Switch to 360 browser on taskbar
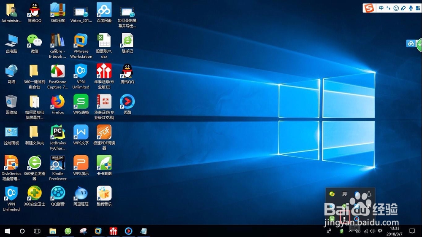The width and height of the screenshot is (422, 237). (68, 231)
